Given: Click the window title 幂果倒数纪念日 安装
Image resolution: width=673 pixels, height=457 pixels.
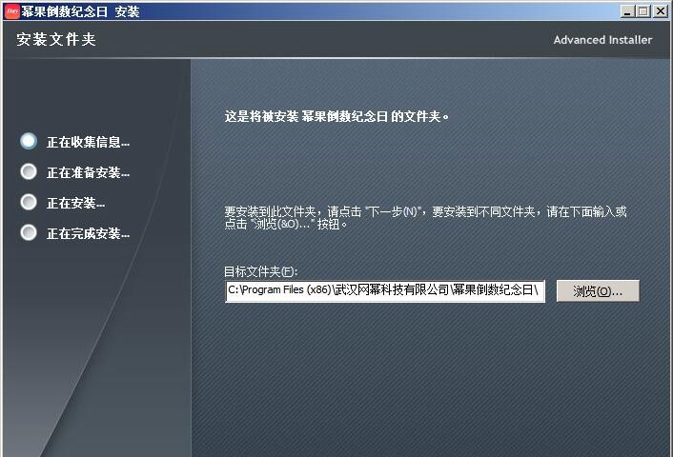Looking at the screenshot, I should (x=80, y=11).
